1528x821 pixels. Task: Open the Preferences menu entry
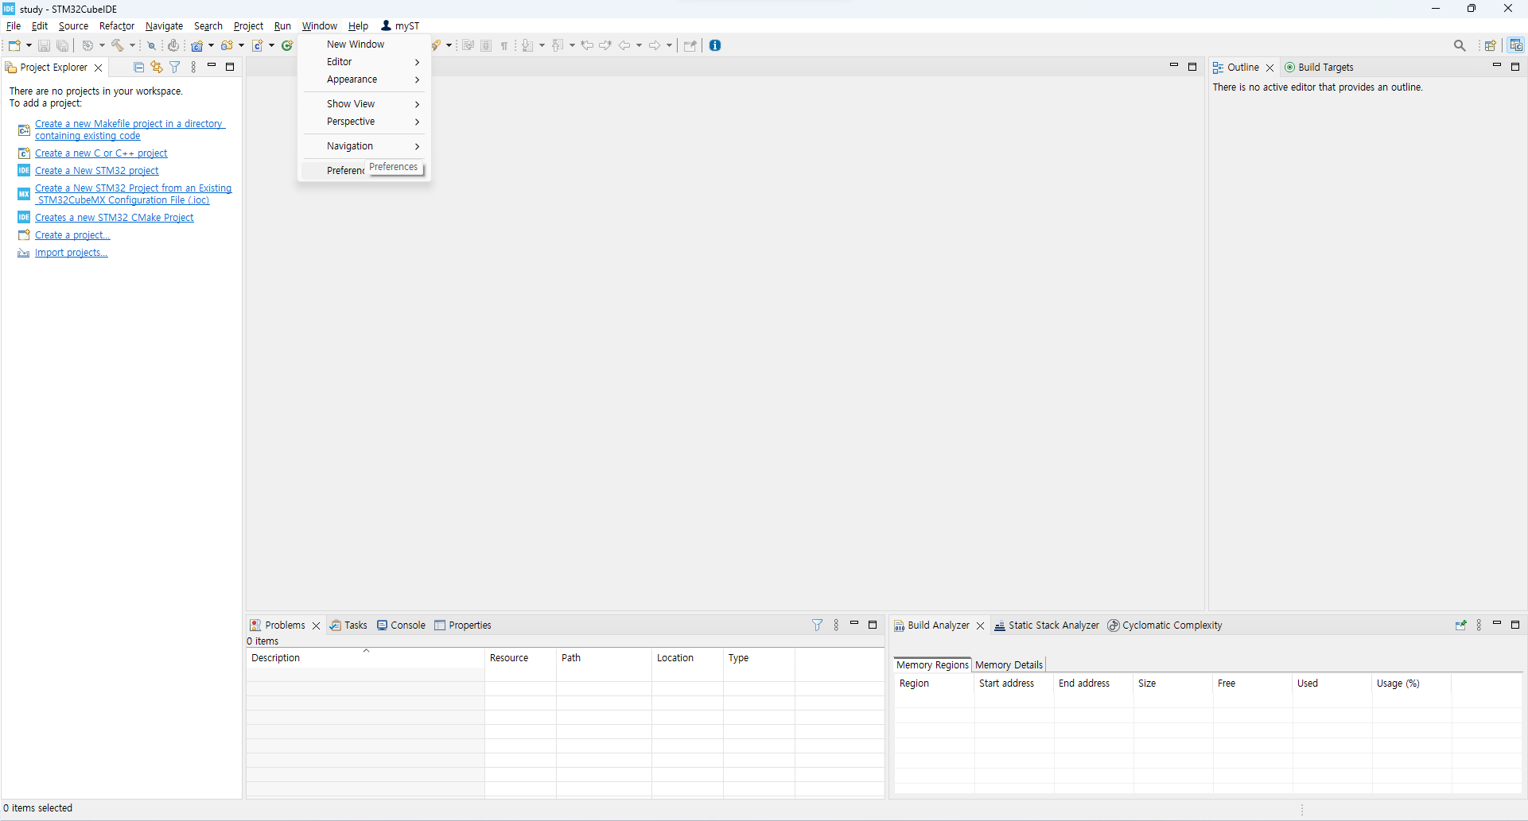pos(364,170)
